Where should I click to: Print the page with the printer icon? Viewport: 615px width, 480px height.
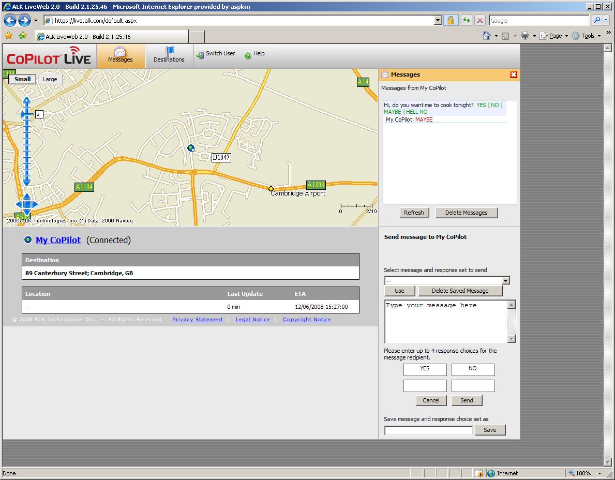pyautogui.click(x=525, y=36)
